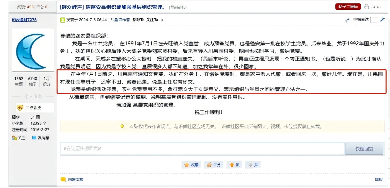Print the post using the printer icon
The image size is (390, 188).
tap(367, 7)
